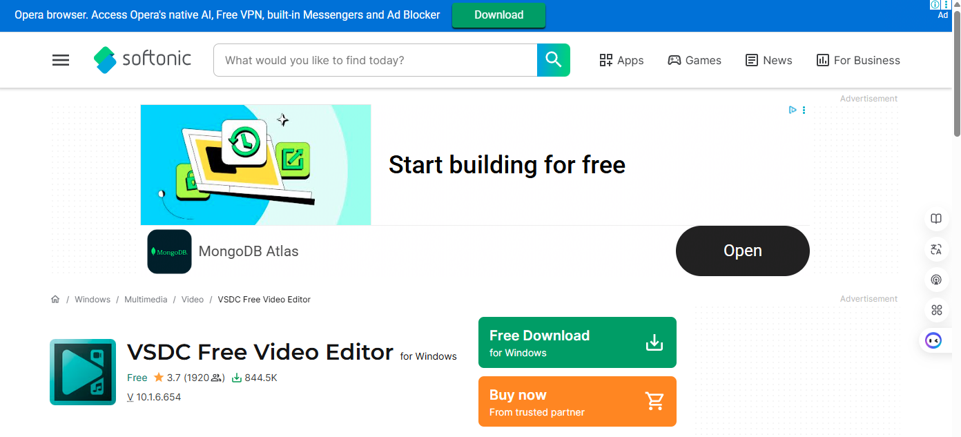Open the four-squares apps sidebar icon

pos(936,310)
